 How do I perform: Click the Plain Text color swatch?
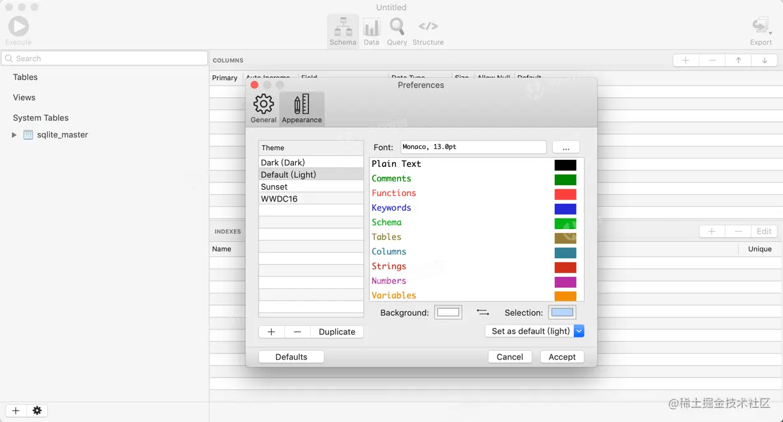pos(566,165)
